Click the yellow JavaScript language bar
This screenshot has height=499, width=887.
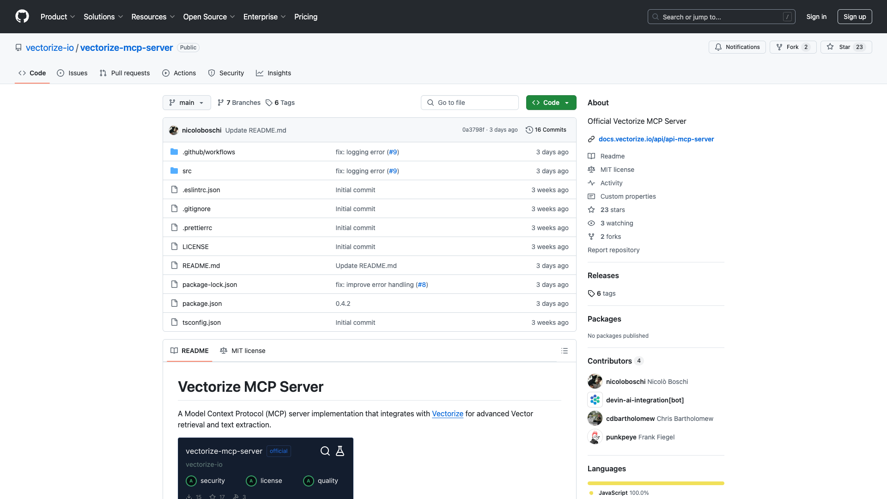(x=656, y=483)
